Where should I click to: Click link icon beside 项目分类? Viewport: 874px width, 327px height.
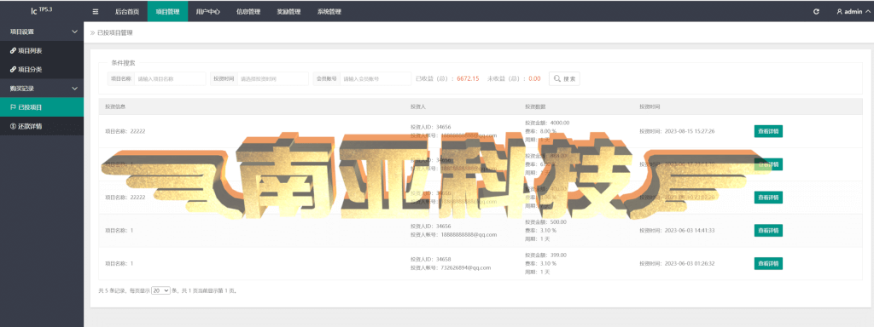pos(14,70)
